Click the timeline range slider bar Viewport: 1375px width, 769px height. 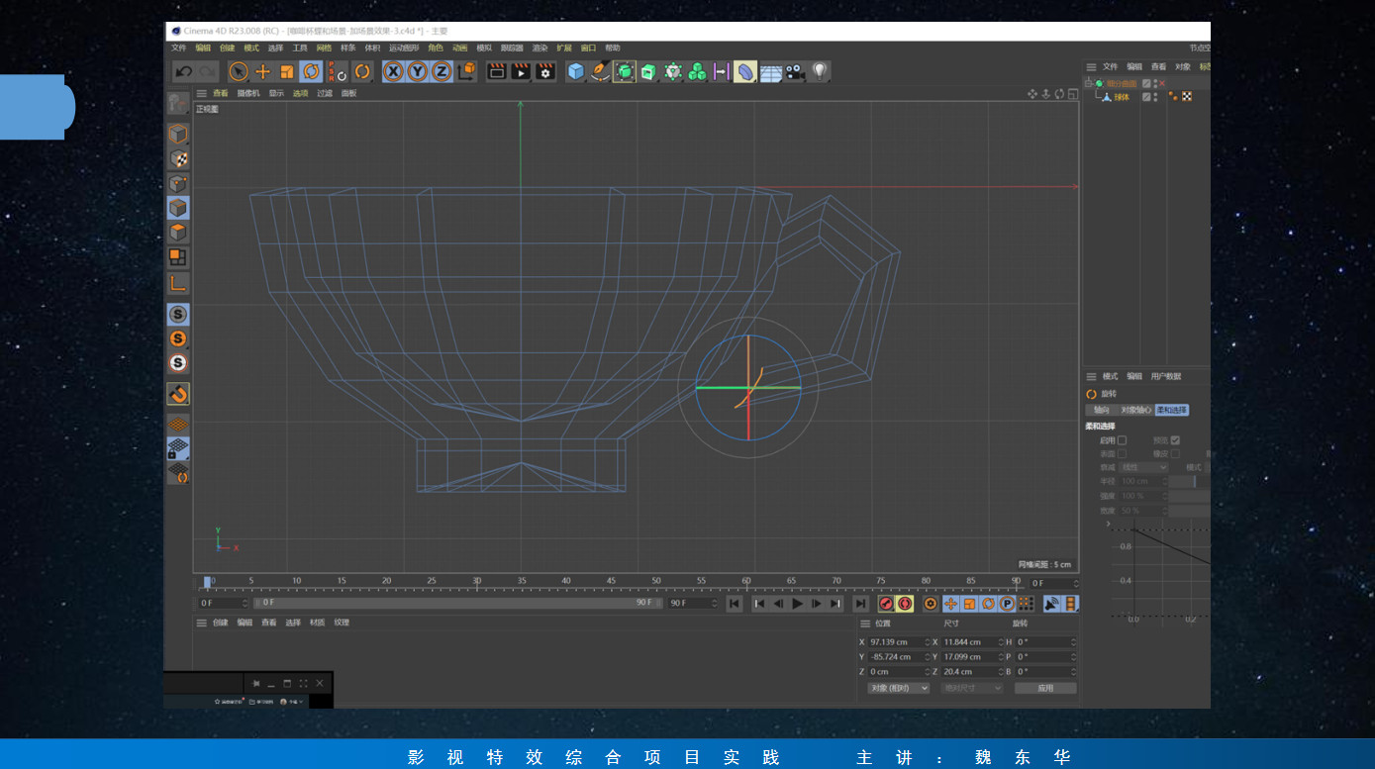coord(455,603)
